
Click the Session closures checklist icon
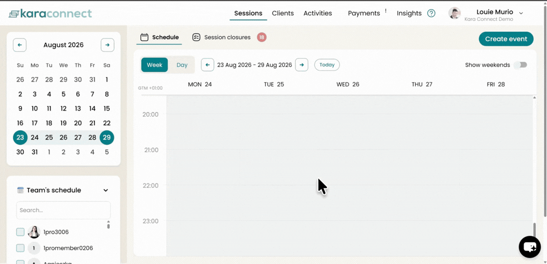point(196,37)
